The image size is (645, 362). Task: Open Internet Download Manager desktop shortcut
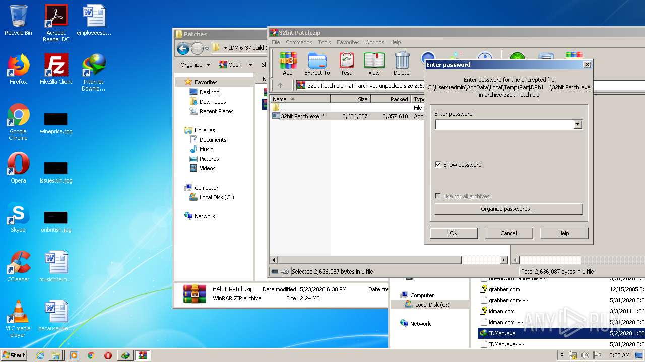point(94,72)
